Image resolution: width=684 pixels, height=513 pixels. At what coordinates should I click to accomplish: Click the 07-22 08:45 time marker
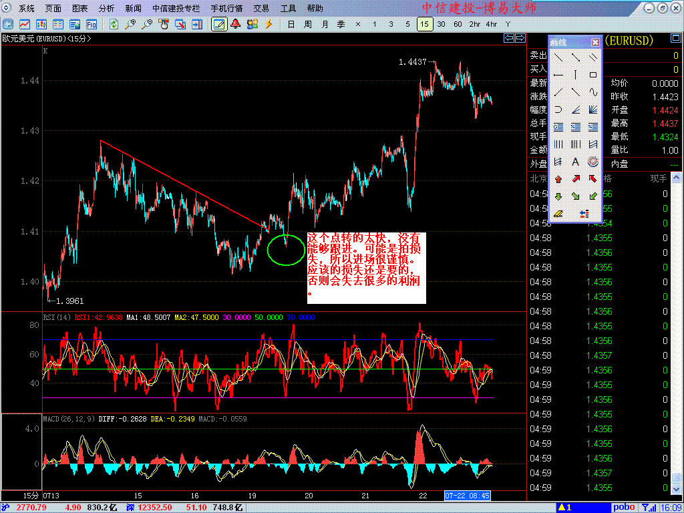tap(467, 496)
